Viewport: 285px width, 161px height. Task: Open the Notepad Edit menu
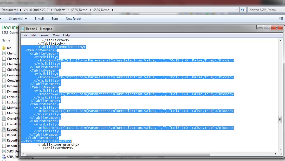[33, 35]
